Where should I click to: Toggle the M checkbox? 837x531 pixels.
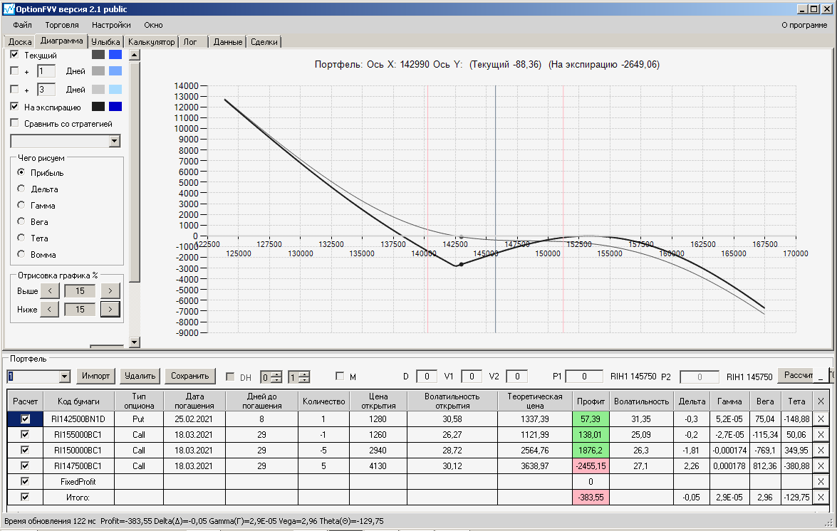(x=340, y=376)
